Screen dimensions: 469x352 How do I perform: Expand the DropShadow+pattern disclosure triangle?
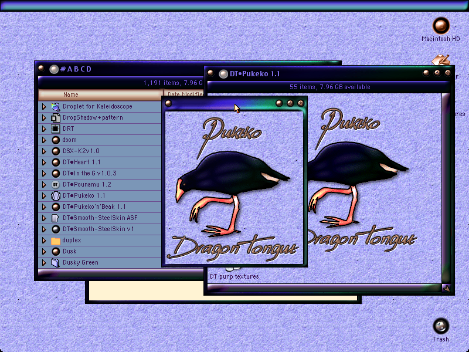point(44,118)
